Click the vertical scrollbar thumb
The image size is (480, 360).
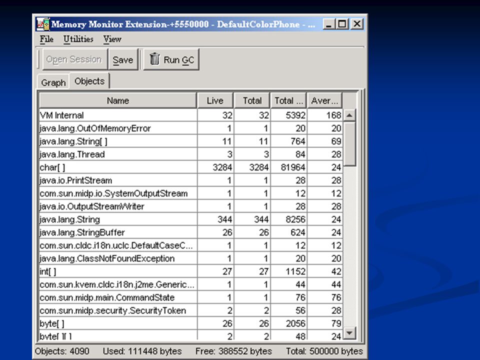point(349,144)
